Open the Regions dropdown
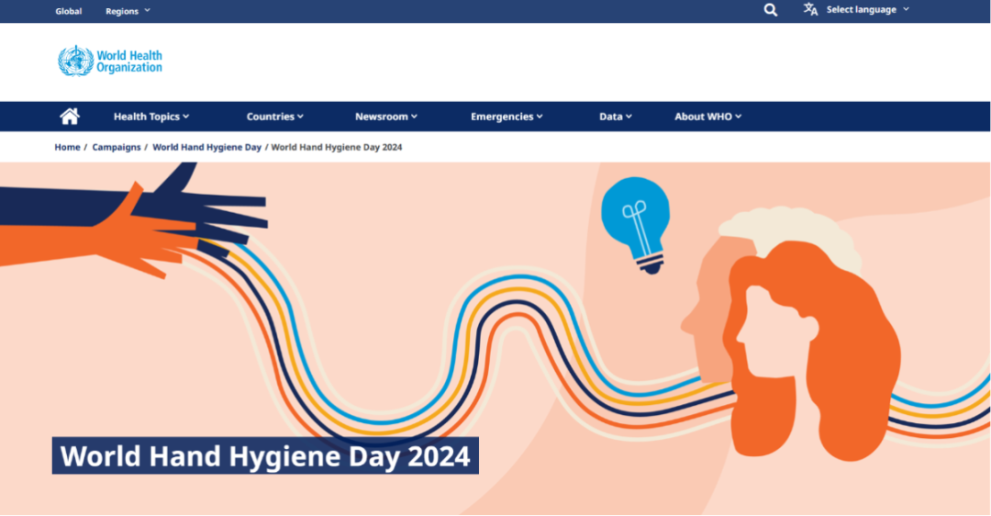The width and height of the screenshot is (991, 516). (x=128, y=11)
